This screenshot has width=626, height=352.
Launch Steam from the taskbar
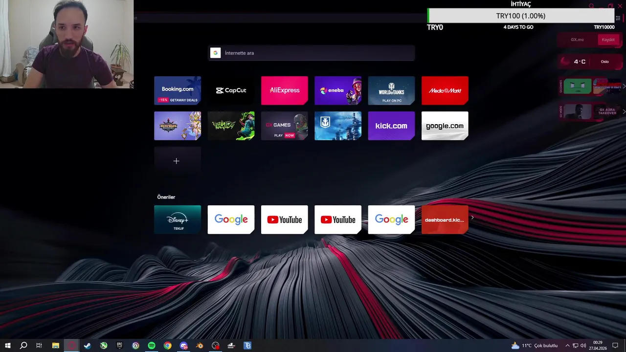tap(88, 346)
